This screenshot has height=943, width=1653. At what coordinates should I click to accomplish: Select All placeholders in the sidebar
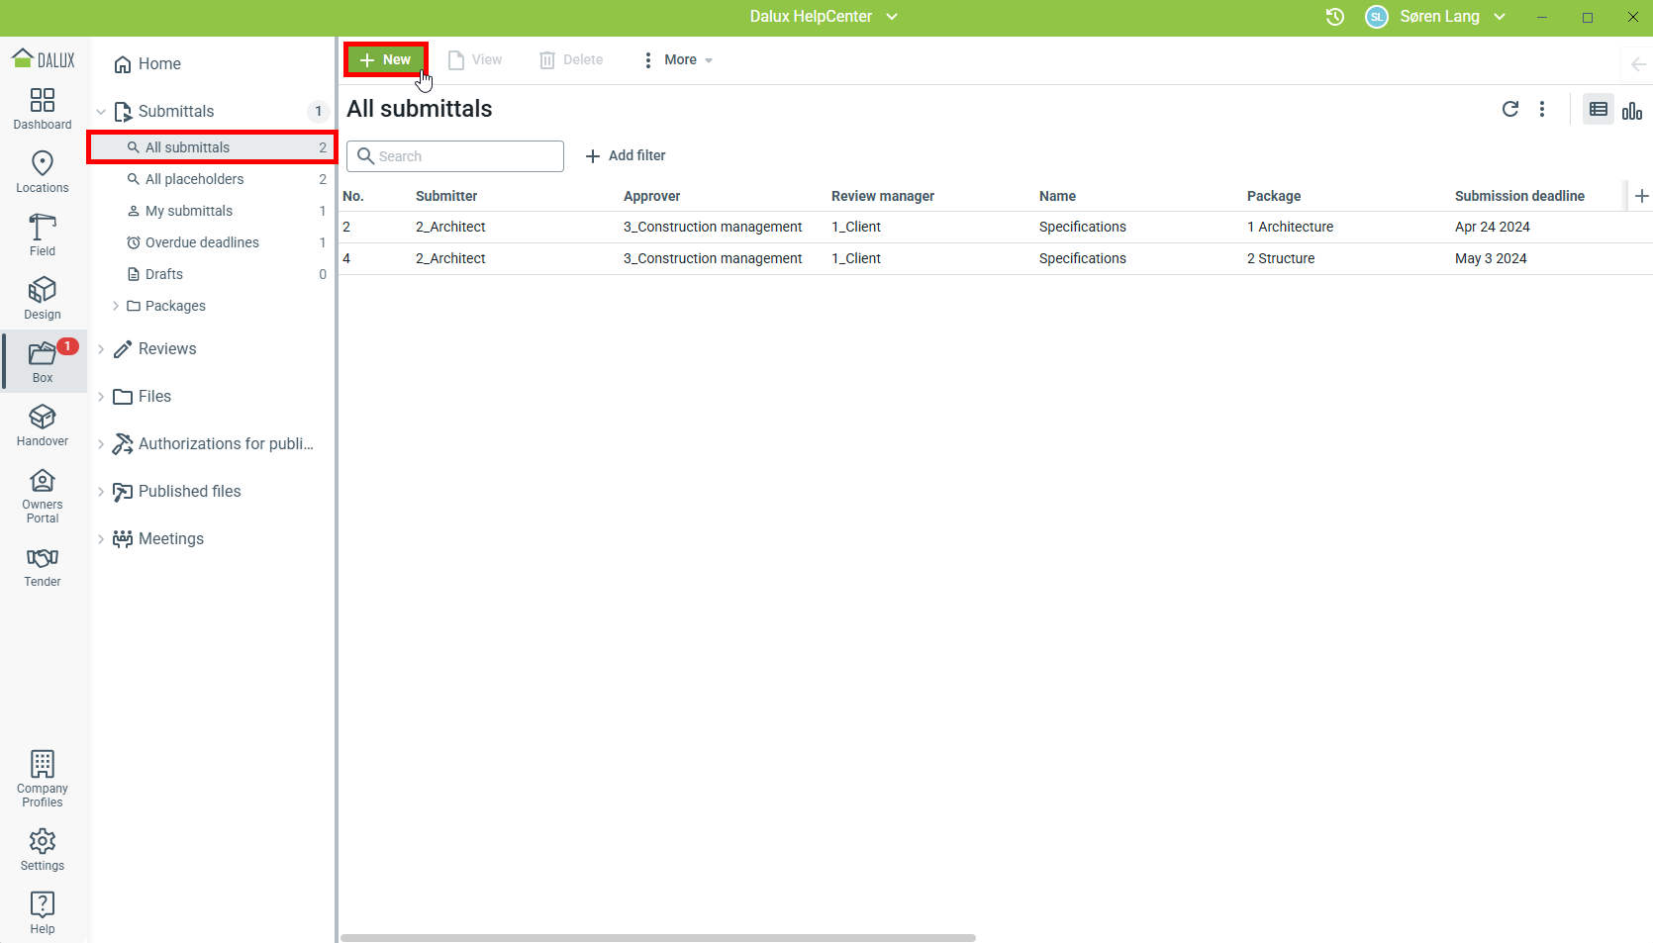point(194,179)
